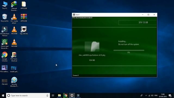The image size is (174, 98).
Task: Open the taskbar clock and date
Action: 163,96
